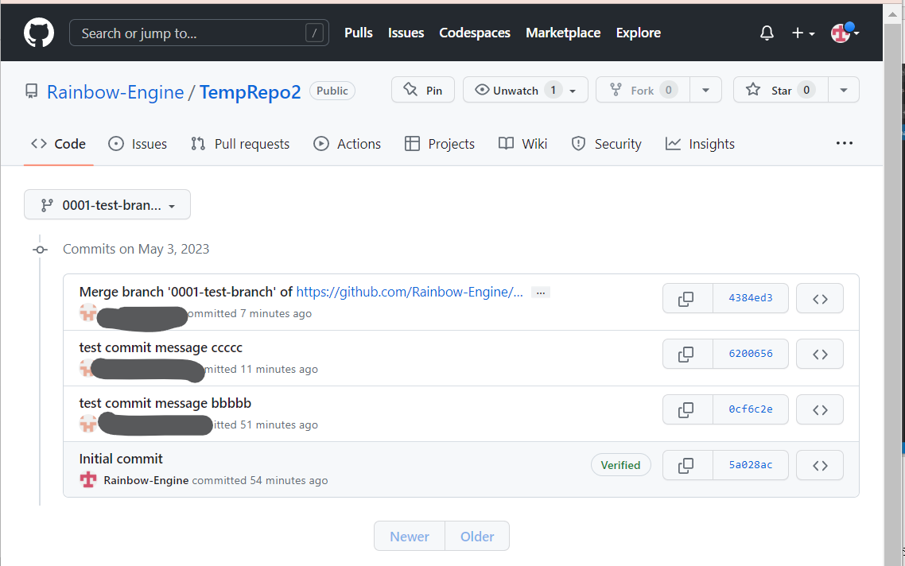
Task: Copy full SHA for commit 0cf6c2e
Action: 687,409
